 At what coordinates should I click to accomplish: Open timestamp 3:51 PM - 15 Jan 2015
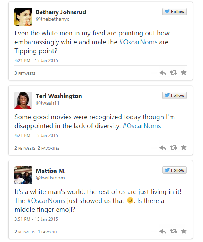pos(36,219)
